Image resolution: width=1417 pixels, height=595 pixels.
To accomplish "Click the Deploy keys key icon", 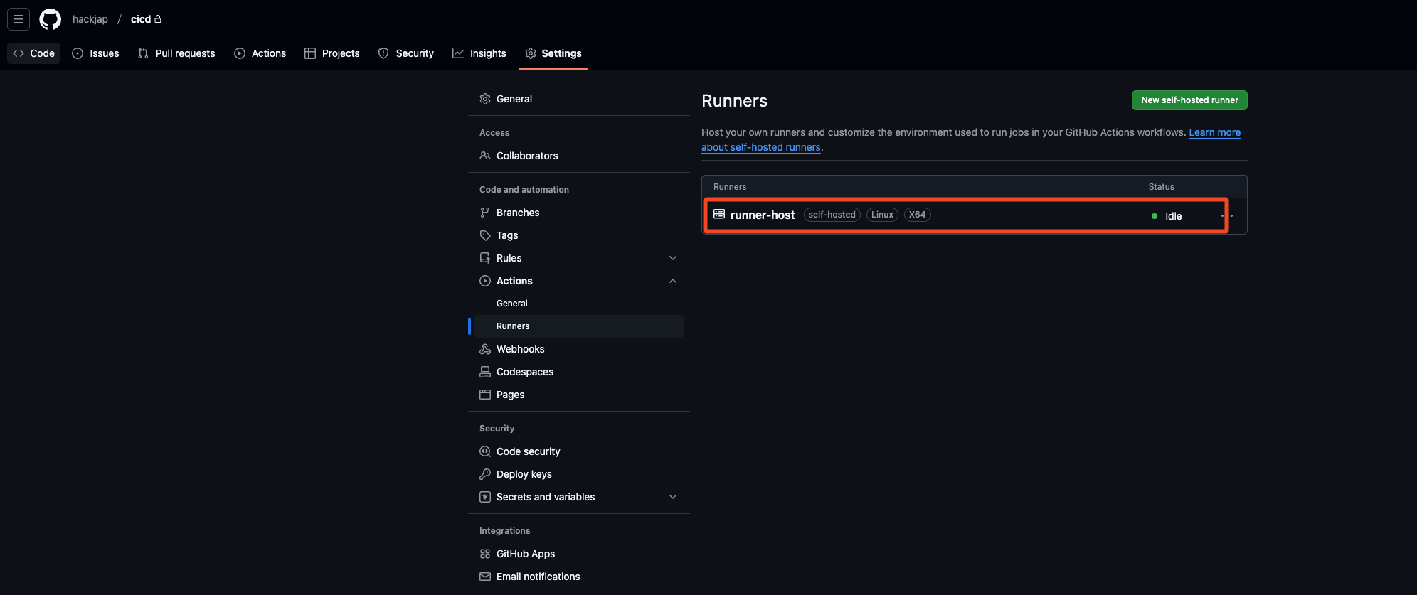I will 485,474.
